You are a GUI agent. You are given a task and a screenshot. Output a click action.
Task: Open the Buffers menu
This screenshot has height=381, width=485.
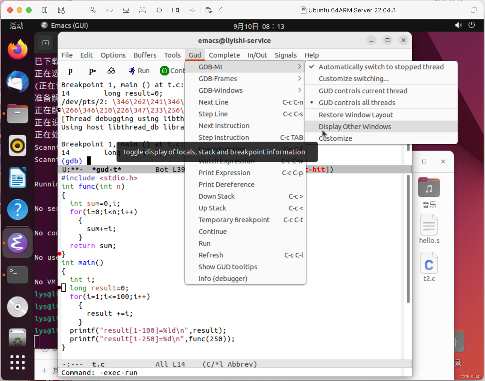(145, 55)
